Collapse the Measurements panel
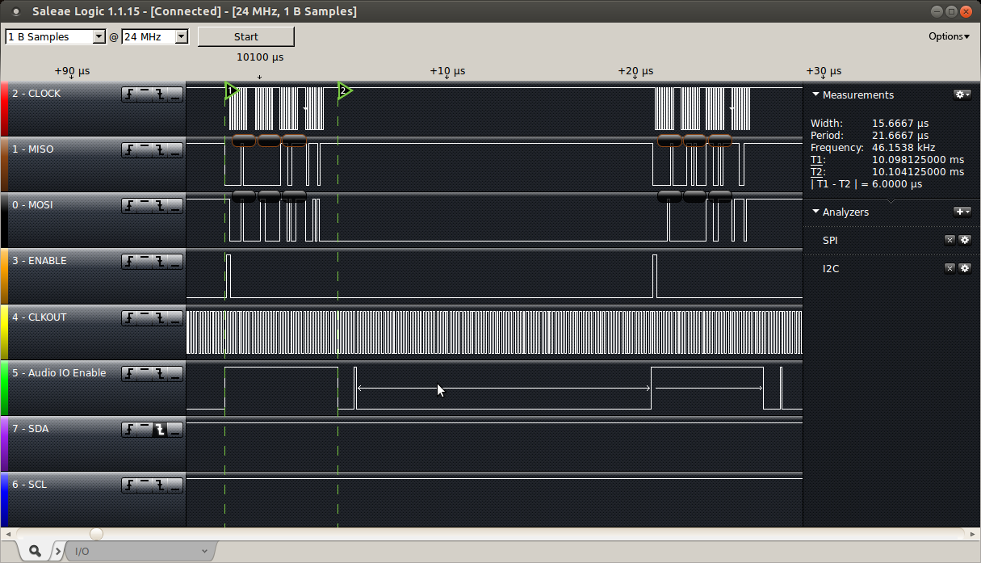Viewport: 981px width, 563px height. click(815, 95)
